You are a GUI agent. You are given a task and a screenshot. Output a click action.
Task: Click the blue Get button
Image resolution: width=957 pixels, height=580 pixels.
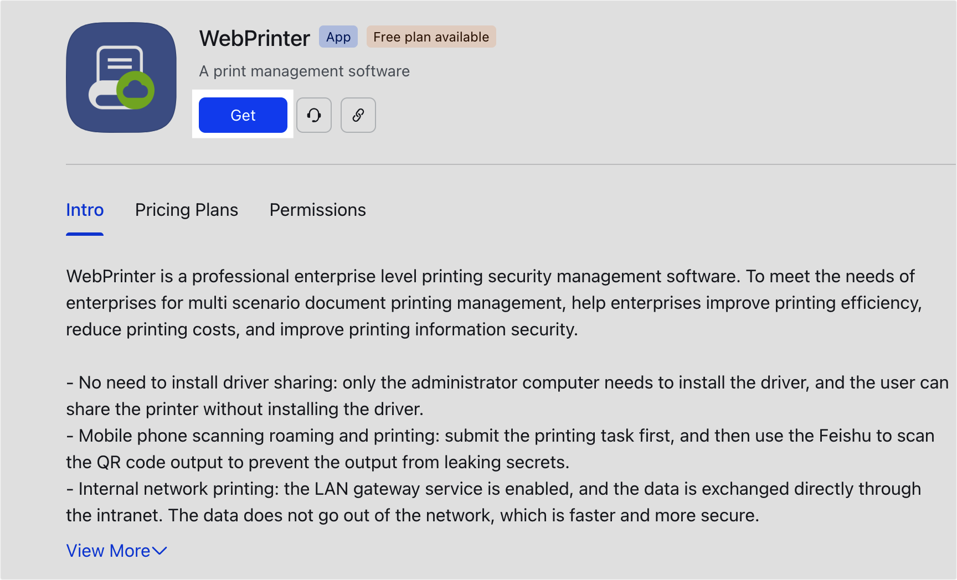(243, 115)
